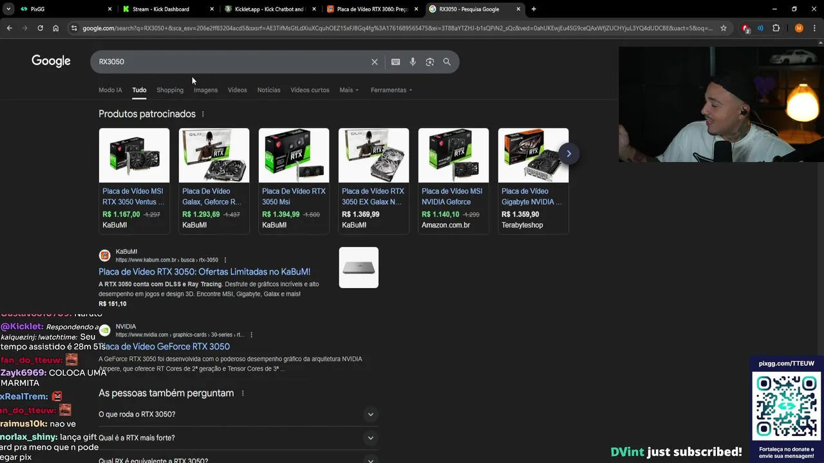824x463 pixels.
Task: Reload the page
Action: [x=40, y=28]
